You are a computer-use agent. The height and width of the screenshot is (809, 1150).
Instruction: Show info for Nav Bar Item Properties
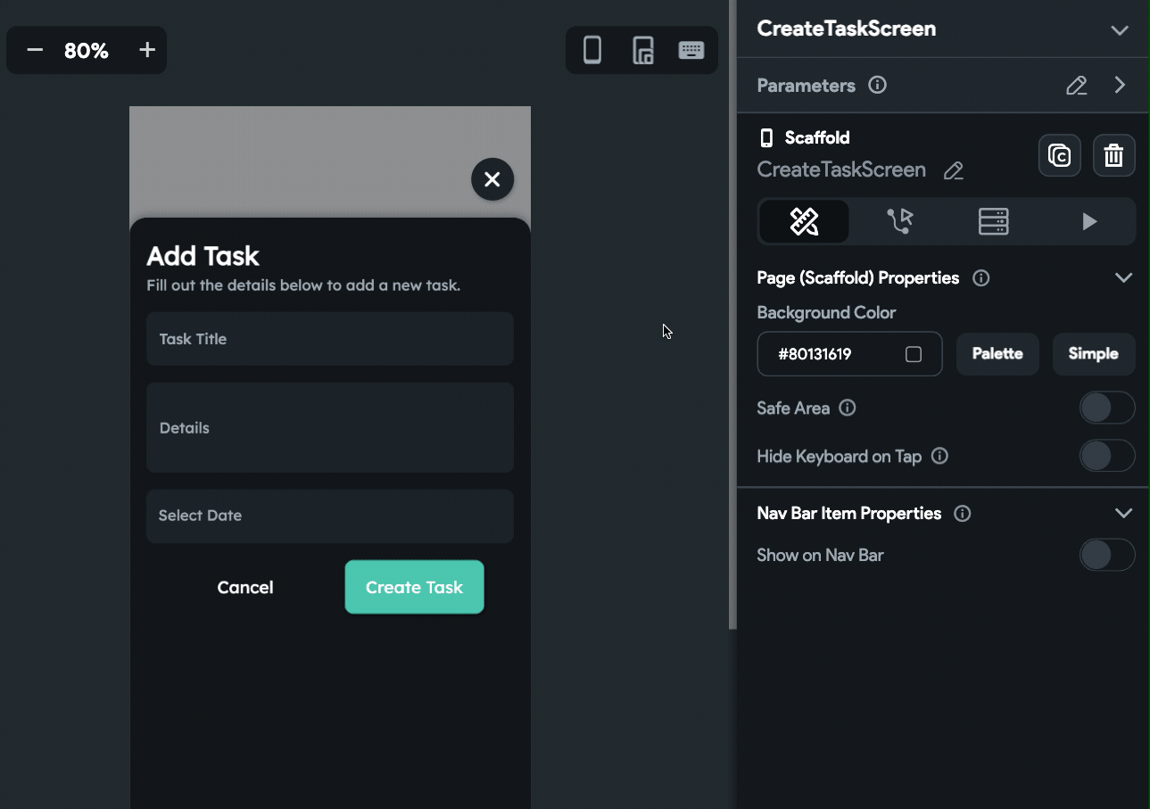[962, 514]
